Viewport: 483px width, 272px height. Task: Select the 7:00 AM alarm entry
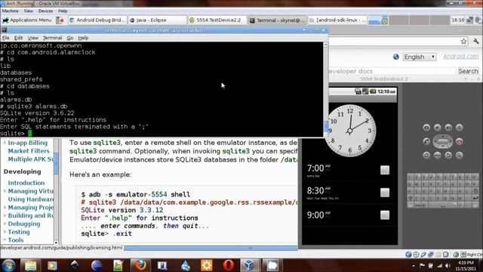(x=349, y=170)
